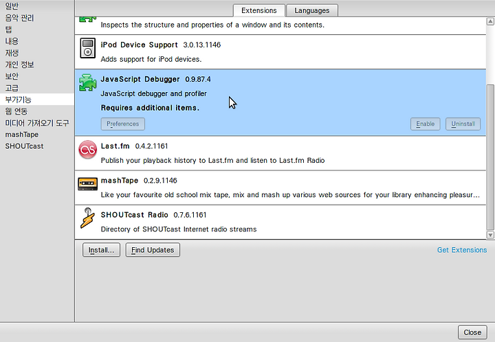
Task: Click JavaScript Debugger version 0.9.87.4
Action: point(198,79)
